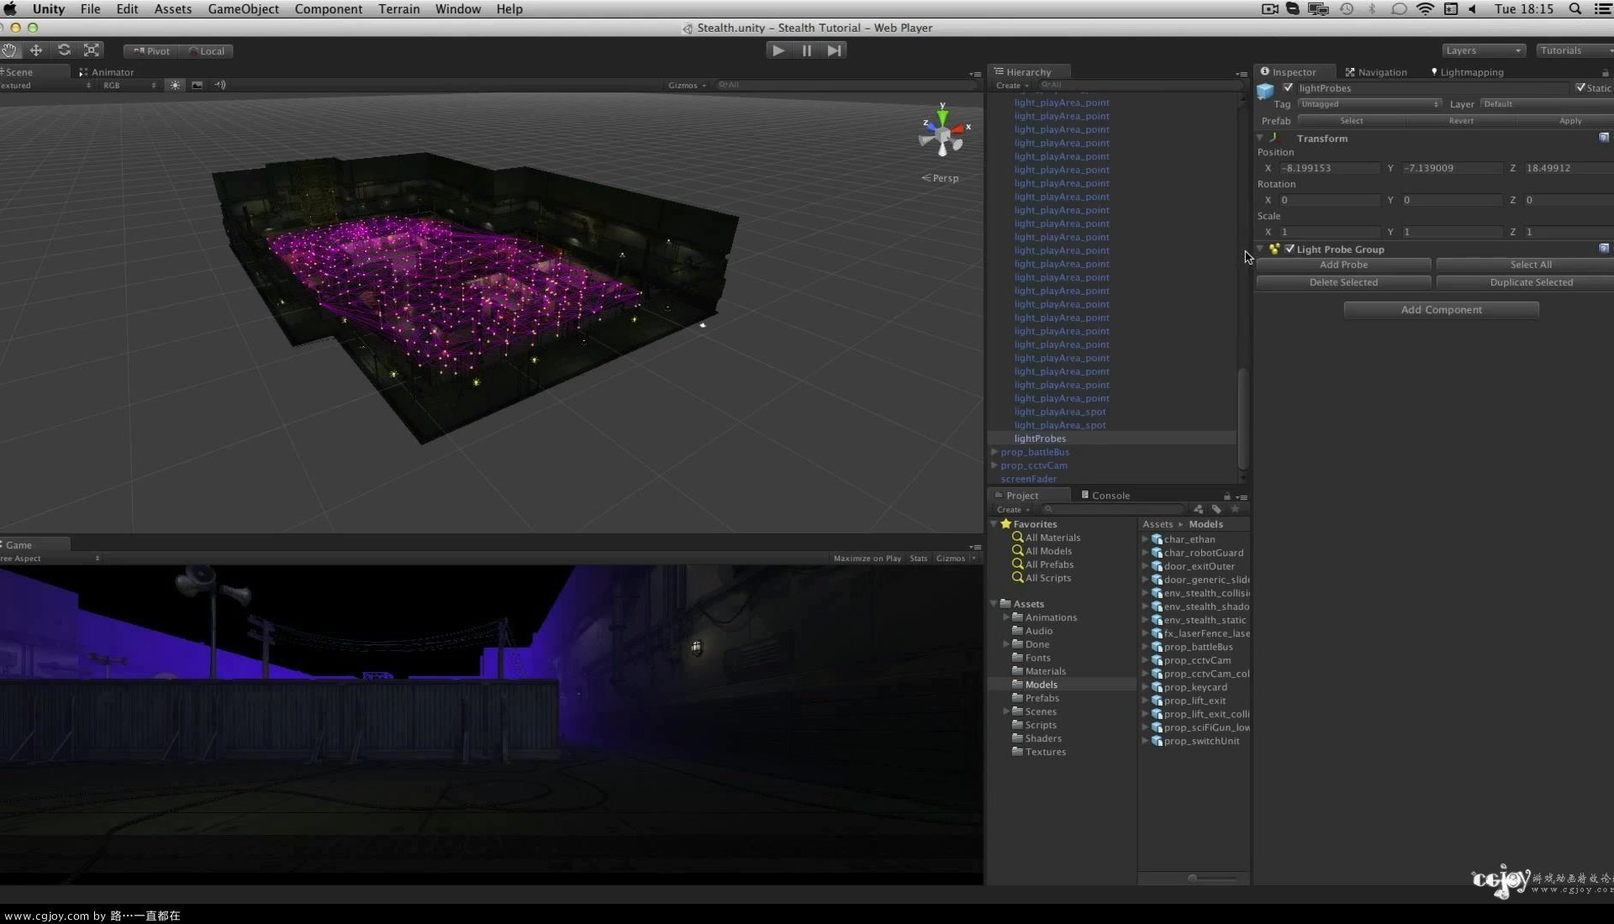Click the Spotlight search magnifier icon

click(x=1575, y=9)
